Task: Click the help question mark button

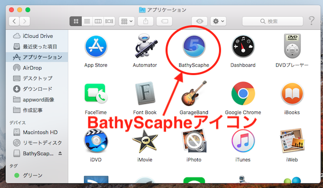Action: pos(311,21)
